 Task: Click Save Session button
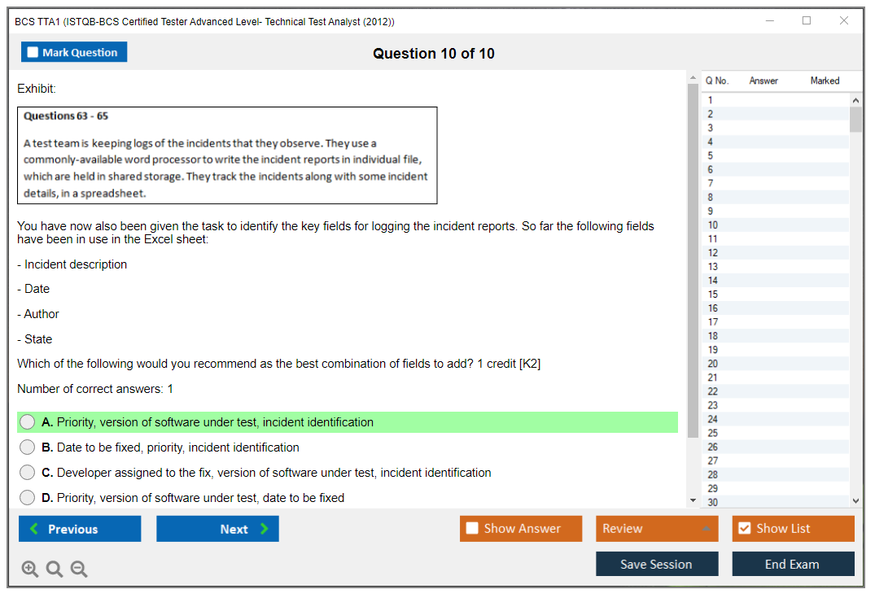coord(657,564)
